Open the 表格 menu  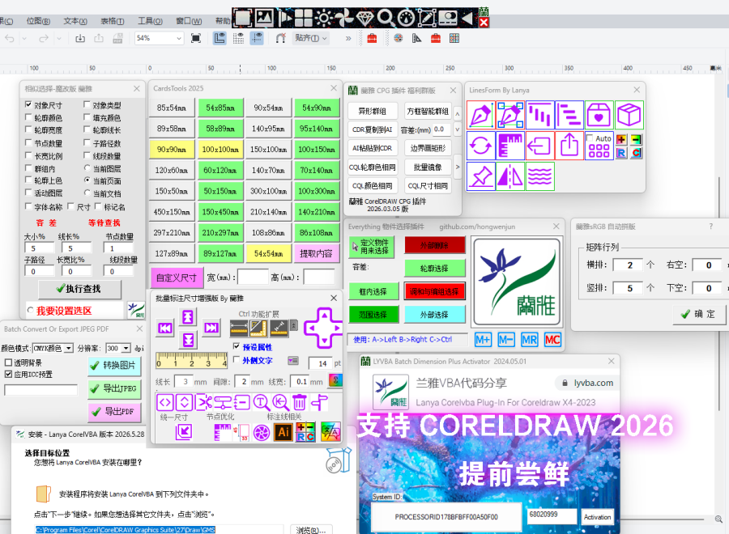point(113,21)
